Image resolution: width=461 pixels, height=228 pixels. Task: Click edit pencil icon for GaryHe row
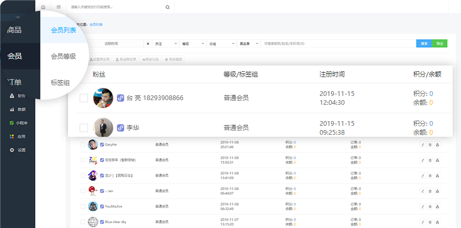(x=422, y=145)
